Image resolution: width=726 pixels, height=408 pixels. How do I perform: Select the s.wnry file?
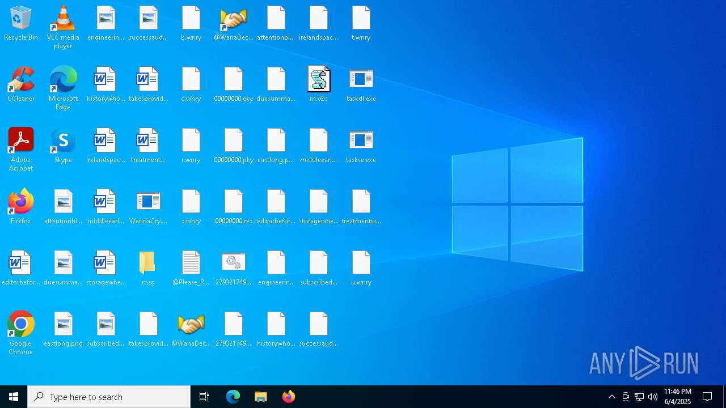point(191,207)
